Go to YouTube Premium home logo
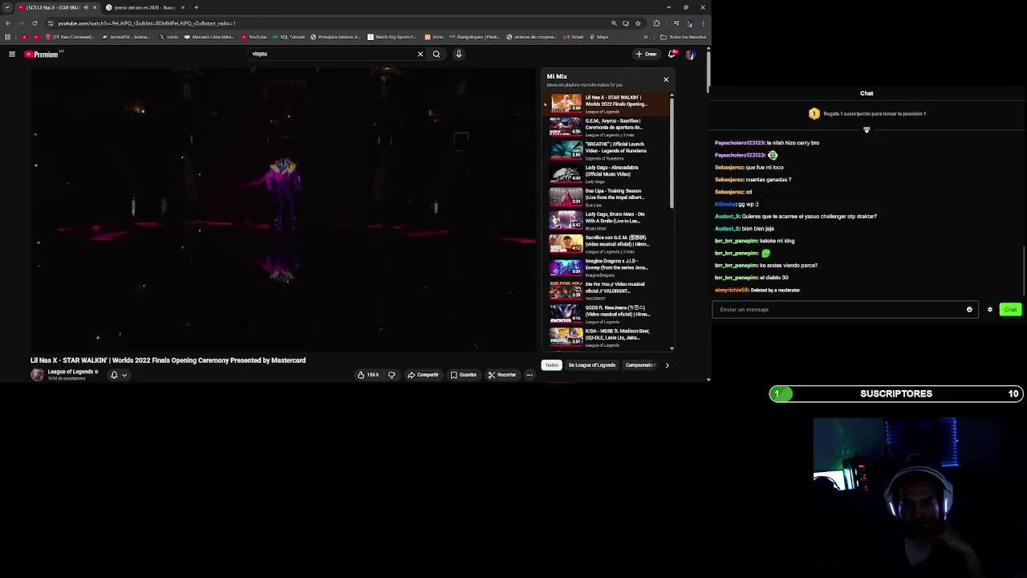Viewport: 1027px width, 578px height. tap(42, 54)
